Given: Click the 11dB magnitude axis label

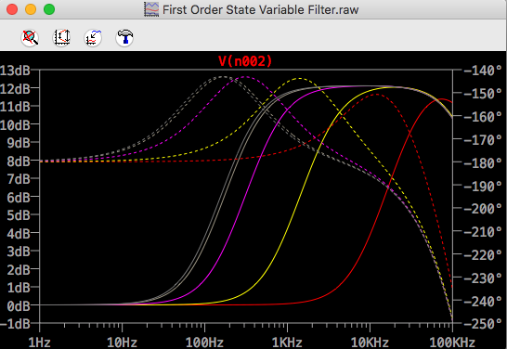Looking at the screenshot, I should pyautogui.click(x=15, y=107).
